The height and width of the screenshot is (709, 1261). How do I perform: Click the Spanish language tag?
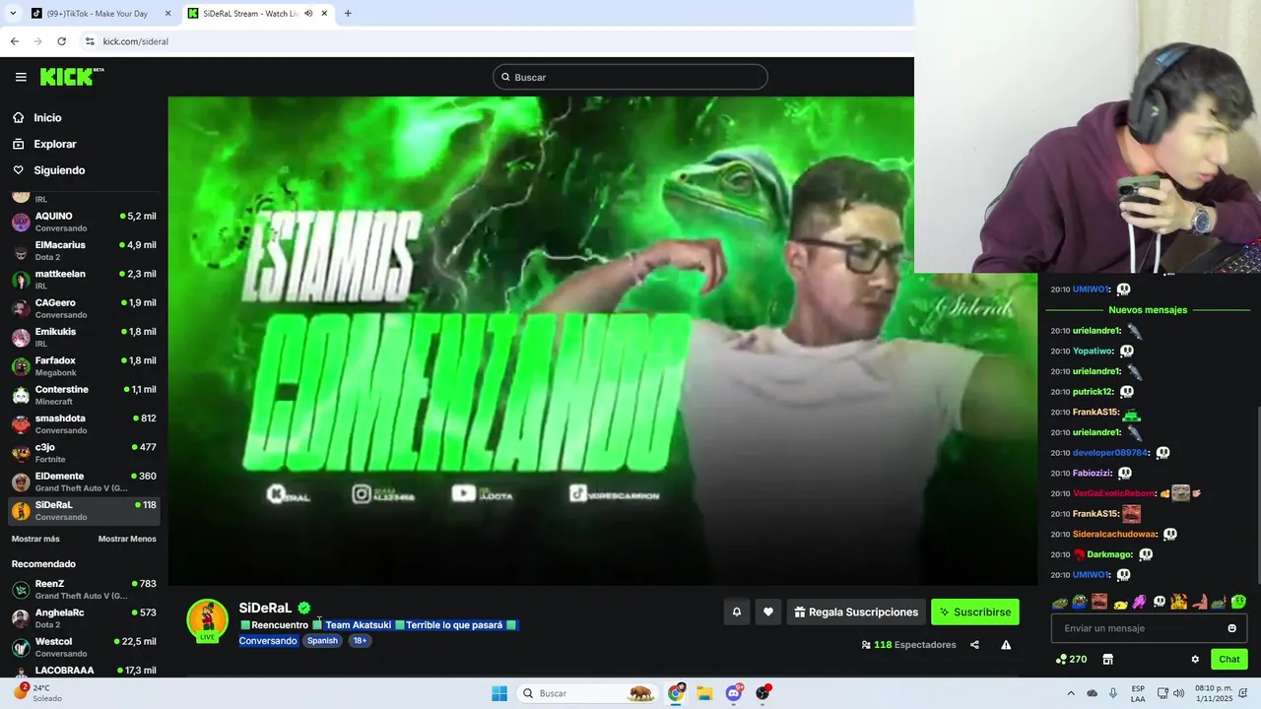[322, 640]
